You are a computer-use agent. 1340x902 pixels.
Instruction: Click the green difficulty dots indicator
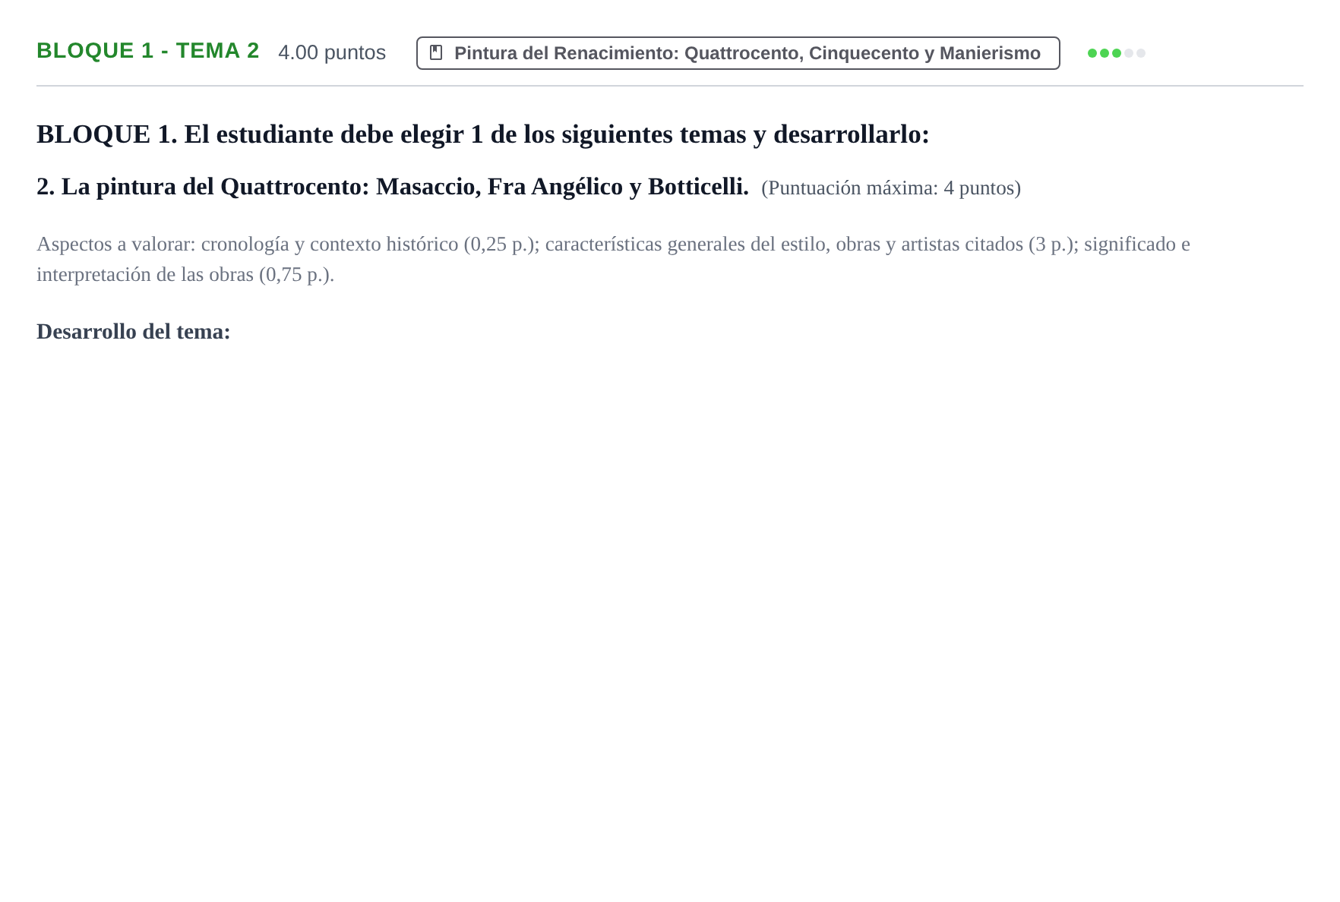[x=1116, y=53]
